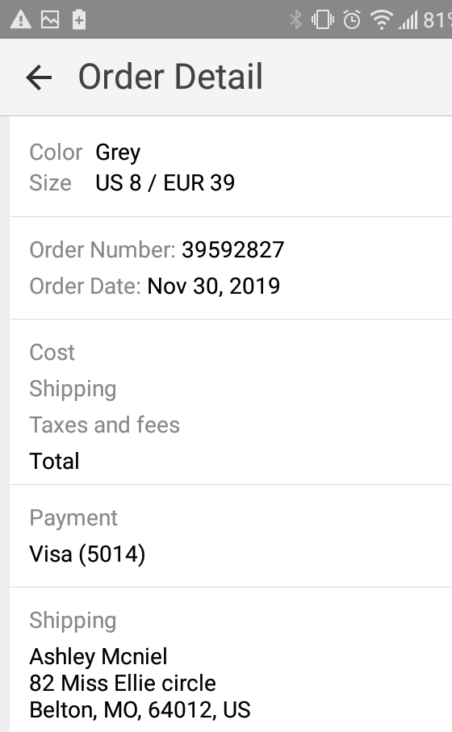Tap the vibrate mode status icon

tap(323, 19)
